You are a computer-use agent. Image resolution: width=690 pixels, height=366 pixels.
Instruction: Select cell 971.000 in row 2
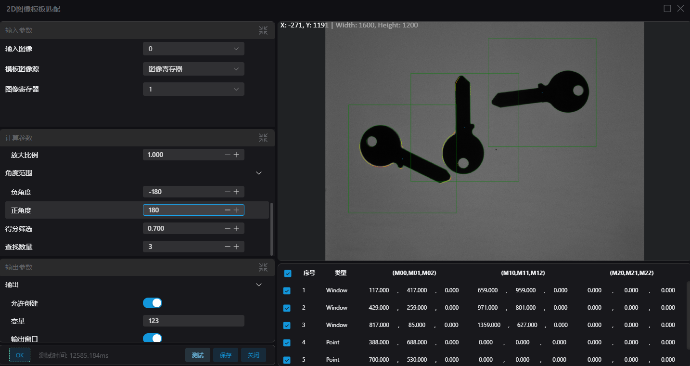click(x=487, y=308)
